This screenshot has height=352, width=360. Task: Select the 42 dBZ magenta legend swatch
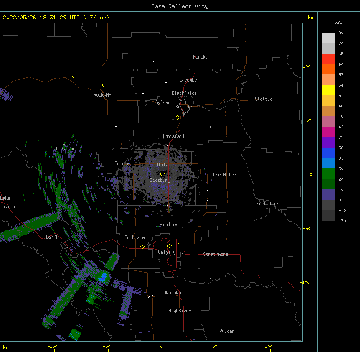(328, 132)
